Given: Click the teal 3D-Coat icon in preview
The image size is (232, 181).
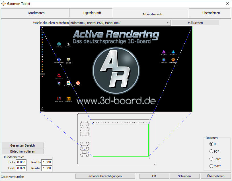Looking at the screenshot, I should pos(59,44).
